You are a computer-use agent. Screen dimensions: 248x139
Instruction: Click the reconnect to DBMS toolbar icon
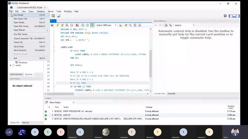tap(59, 16)
